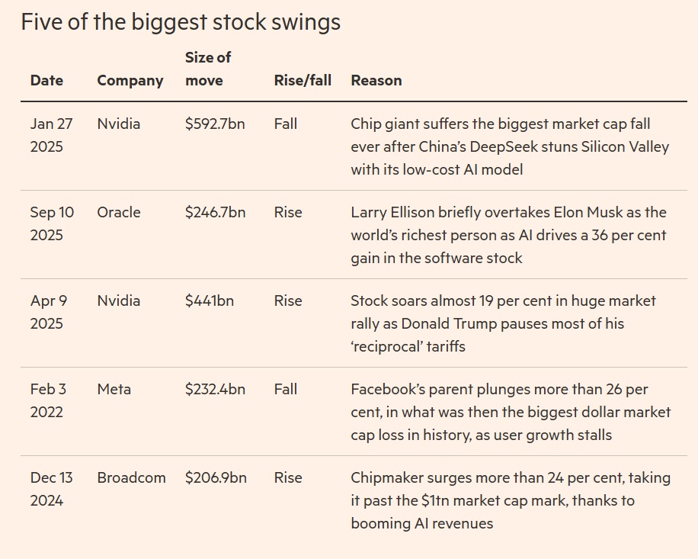
Task: Click the $232.4bn move size value
Action: pyautogui.click(x=215, y=389)
